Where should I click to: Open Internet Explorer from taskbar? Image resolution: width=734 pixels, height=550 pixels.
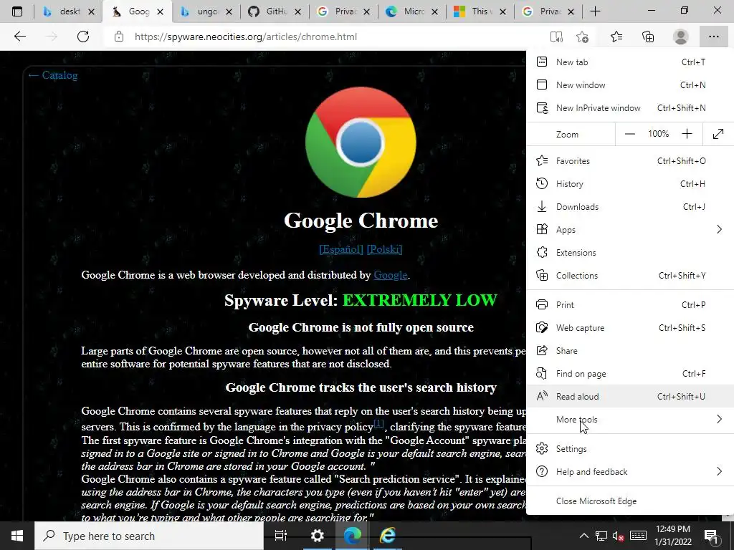(388, 536)
